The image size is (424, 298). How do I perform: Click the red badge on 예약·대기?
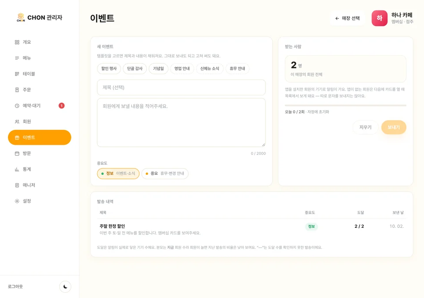pos(62,106)
